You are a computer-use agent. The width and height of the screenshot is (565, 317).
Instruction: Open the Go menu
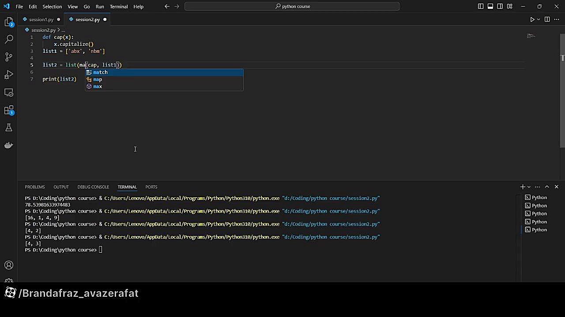pyautogui.click(x=87, y=6)
